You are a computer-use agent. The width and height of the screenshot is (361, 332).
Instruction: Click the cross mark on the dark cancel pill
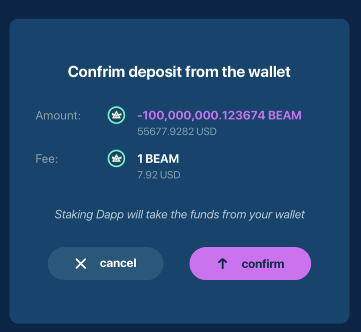[81, 263]
